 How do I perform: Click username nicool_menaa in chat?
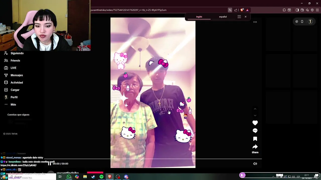pyautogui.click(x=14, y=158)
